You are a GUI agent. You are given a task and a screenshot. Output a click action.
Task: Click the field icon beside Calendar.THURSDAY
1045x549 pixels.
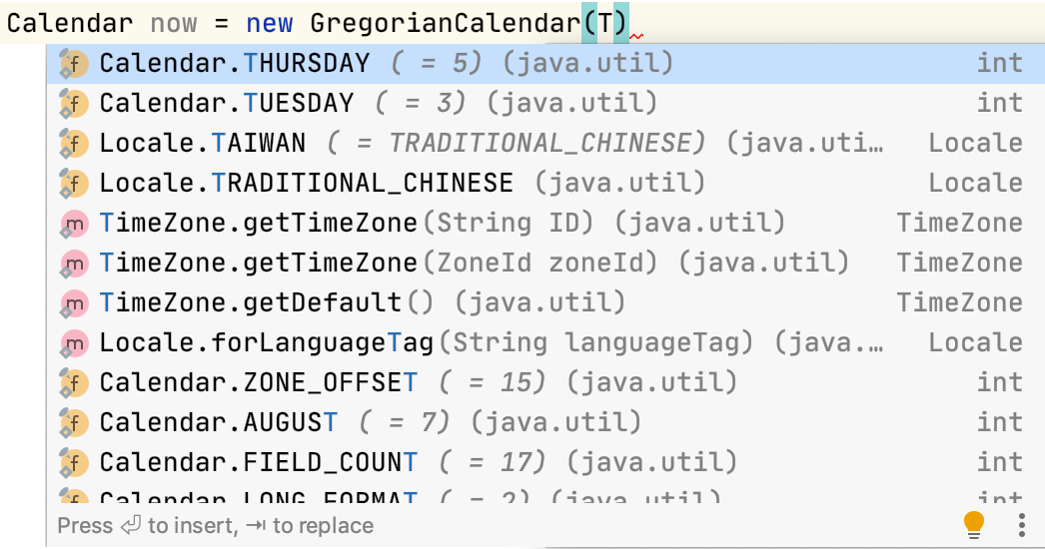point(74,64)
